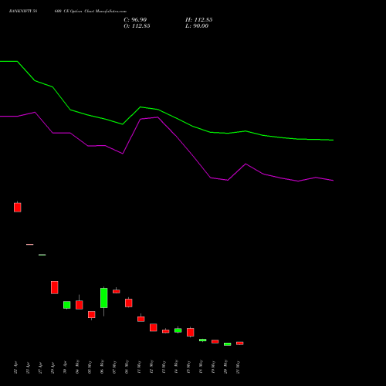This screenshot has width=386, height=386.
Task: Select the 22 Apr date label
Action: pos(16,367)
